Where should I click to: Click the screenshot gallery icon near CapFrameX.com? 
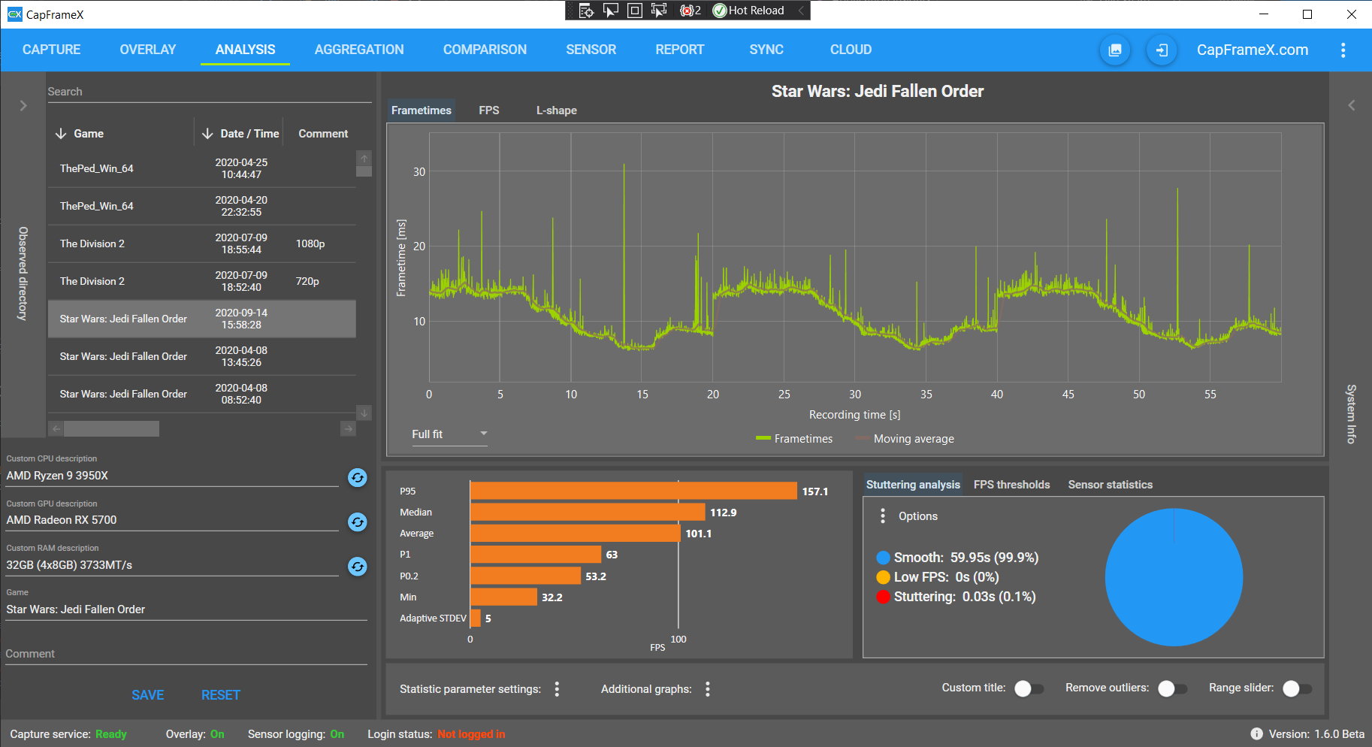tap(1115, 50)
